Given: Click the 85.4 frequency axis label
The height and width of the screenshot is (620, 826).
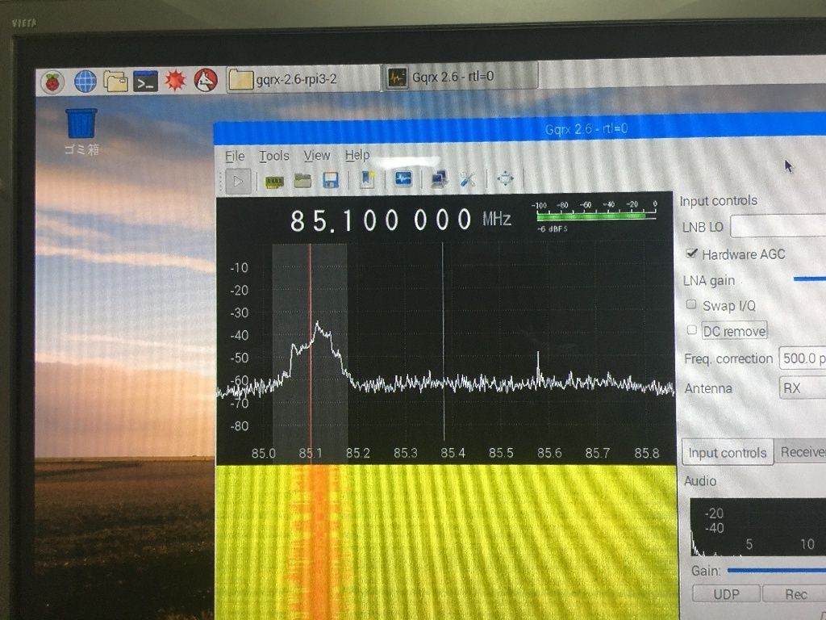Looking at the screenshot, I should (453, 453).
